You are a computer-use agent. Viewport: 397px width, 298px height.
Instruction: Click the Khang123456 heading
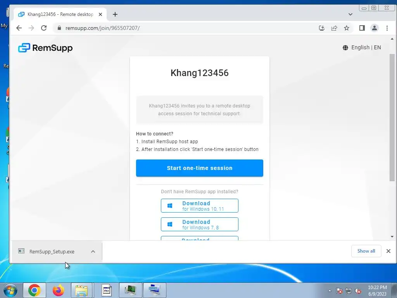pyautogui.click(x=200, y=73)
